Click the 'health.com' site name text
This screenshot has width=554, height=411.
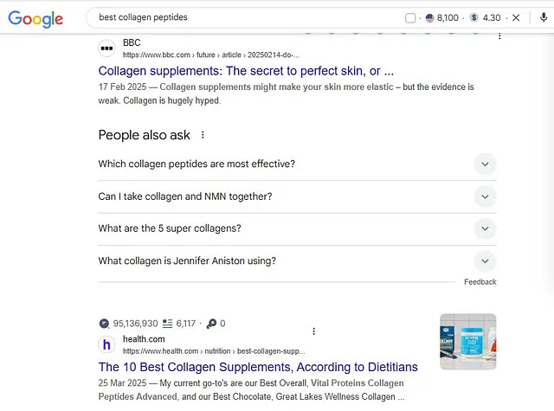[144, 339]
